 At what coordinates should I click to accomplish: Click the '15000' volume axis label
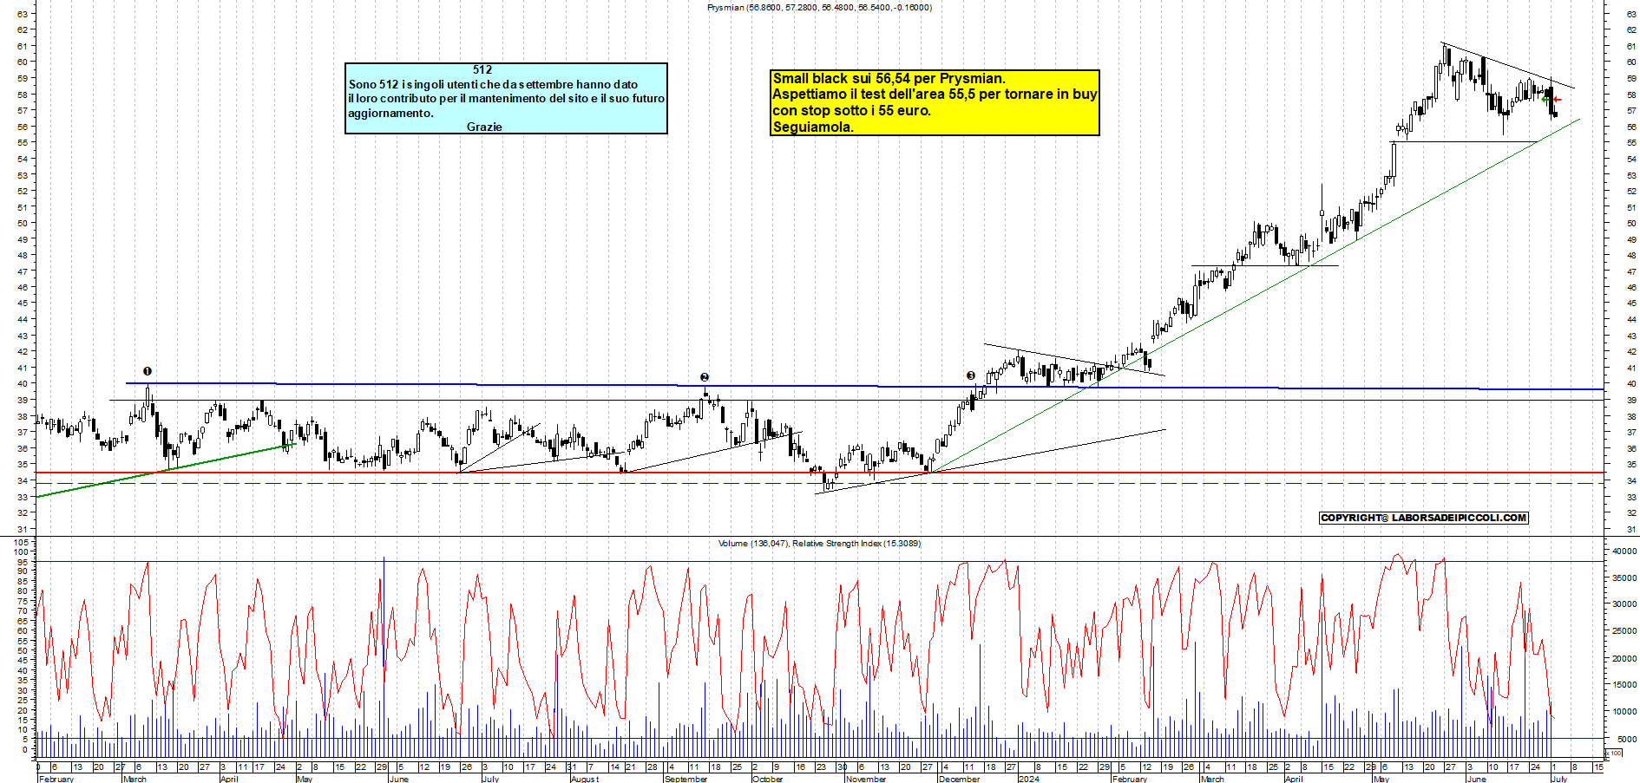tap(1624, 685)
